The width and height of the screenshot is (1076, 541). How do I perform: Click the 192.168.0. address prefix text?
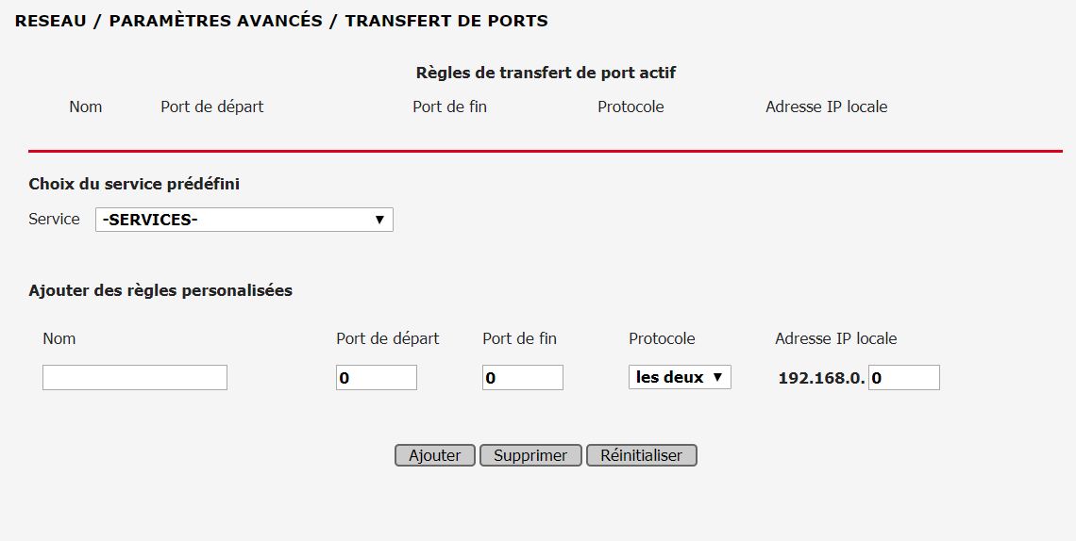(x=821, y=378)
